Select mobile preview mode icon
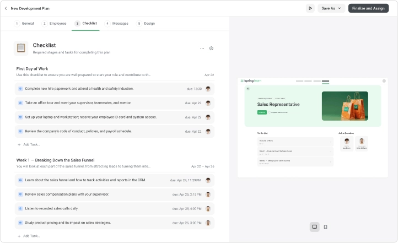Screen dimensions: 398x243 [325, 227]
